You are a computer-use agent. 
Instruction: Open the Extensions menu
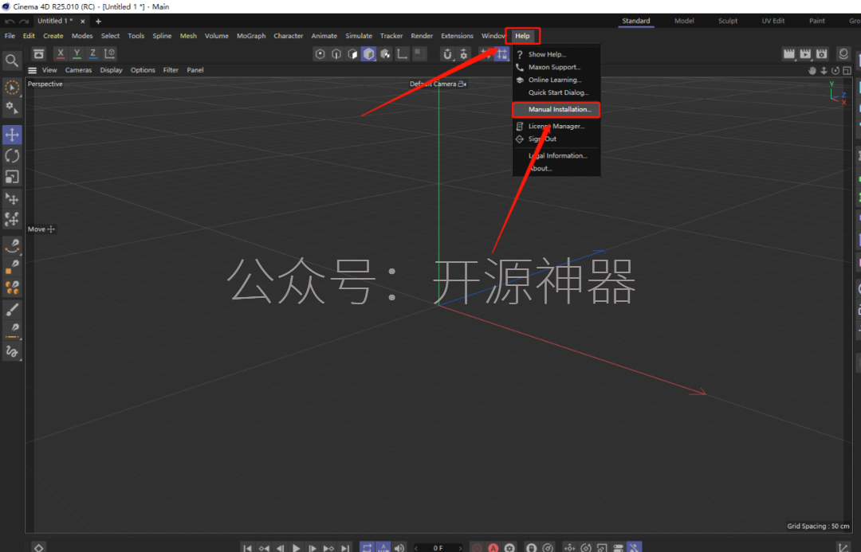point(457,36)
